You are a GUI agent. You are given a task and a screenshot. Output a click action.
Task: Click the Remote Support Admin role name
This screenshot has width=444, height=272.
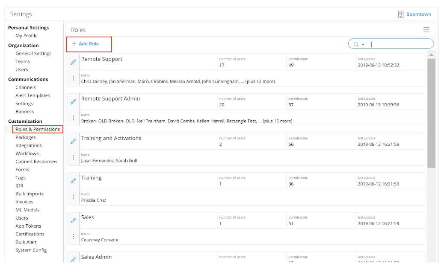(x=110, y=99)
